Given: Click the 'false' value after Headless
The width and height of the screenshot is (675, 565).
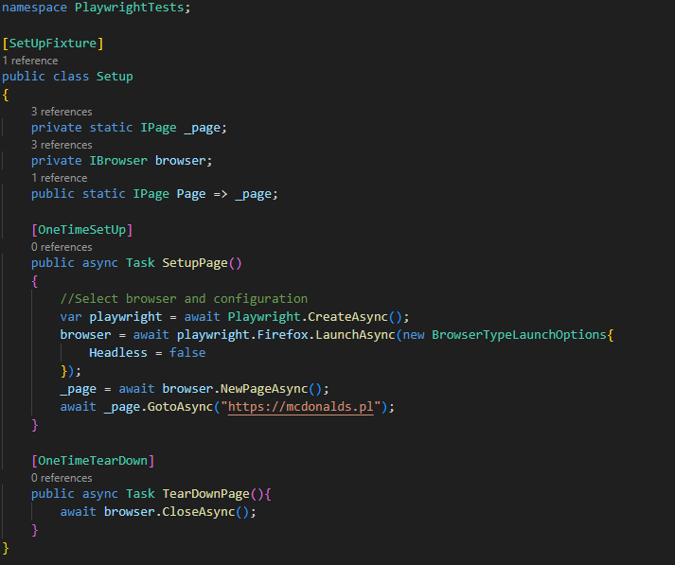Looking at the screenshot, I should click(187, 353).
